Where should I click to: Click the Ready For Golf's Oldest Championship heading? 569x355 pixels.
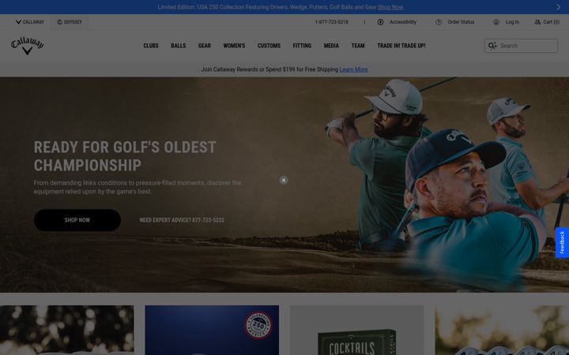(x=125, y=156)
